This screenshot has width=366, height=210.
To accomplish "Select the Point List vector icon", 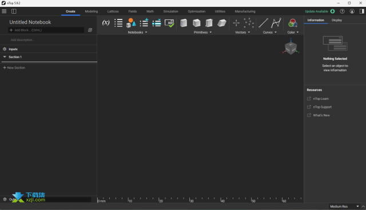I will pyautogui.click(x=249, y=23).
